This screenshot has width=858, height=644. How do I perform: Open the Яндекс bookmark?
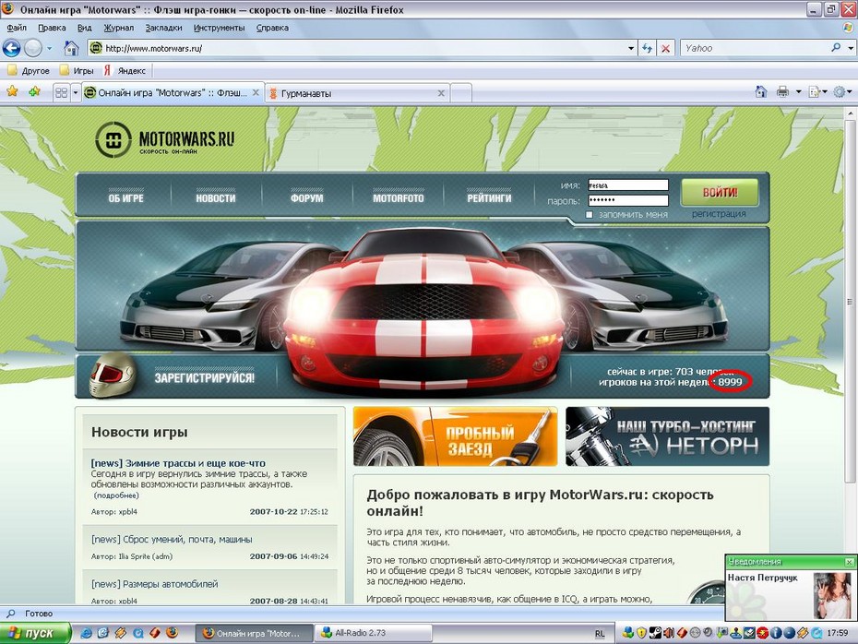pos(125,71)
